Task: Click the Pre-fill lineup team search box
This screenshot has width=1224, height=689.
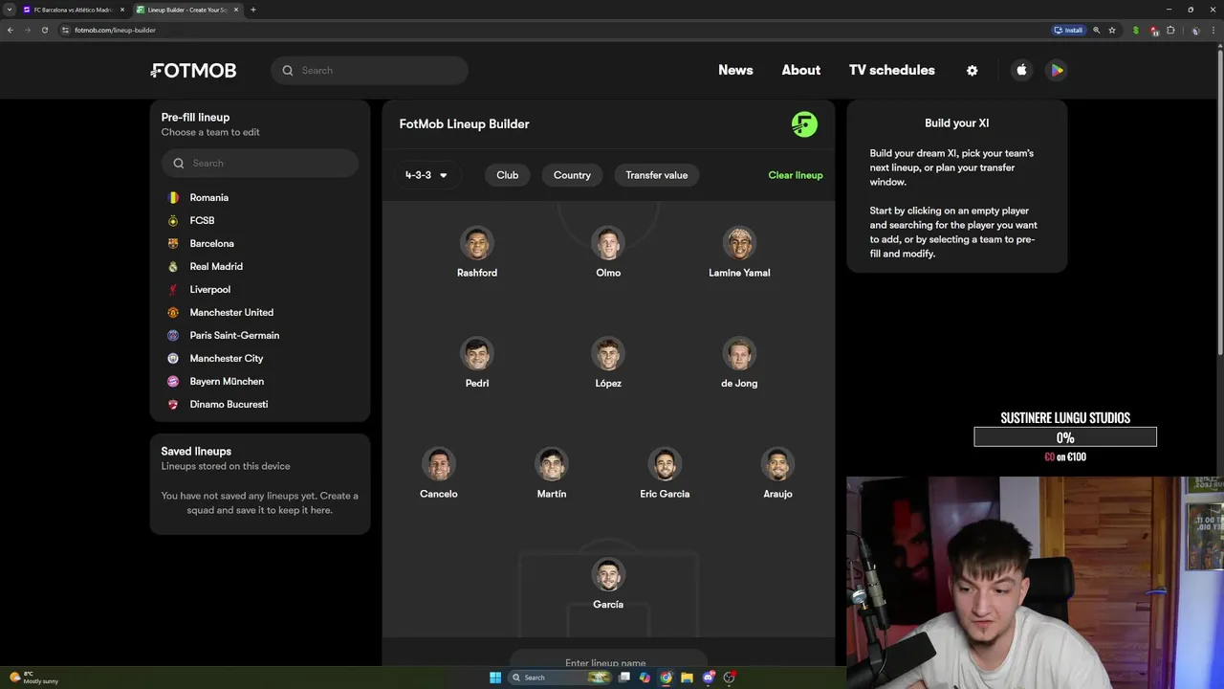Action: point(260,163)
